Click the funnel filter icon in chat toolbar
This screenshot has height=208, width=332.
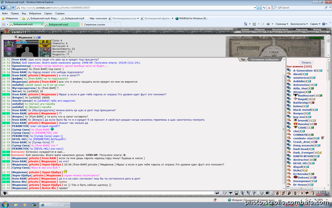tap(231, 193)
